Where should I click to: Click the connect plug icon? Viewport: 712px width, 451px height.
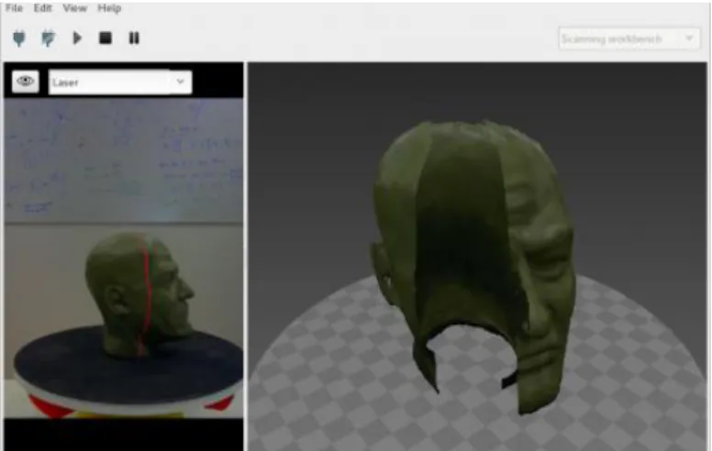(x=19, y=38)
